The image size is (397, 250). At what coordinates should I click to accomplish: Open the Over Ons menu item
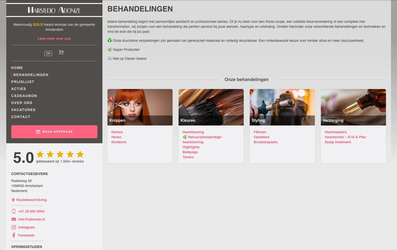(x=22, y=103)
